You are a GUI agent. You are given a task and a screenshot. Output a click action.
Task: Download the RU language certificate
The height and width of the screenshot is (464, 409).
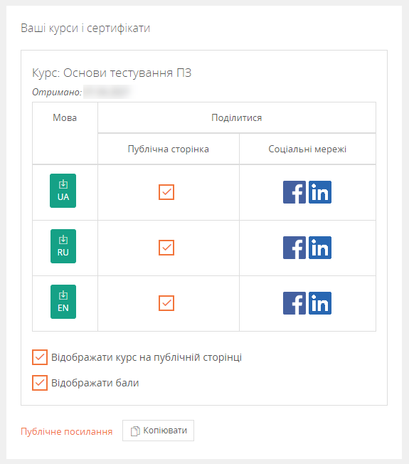pos(63,246)
